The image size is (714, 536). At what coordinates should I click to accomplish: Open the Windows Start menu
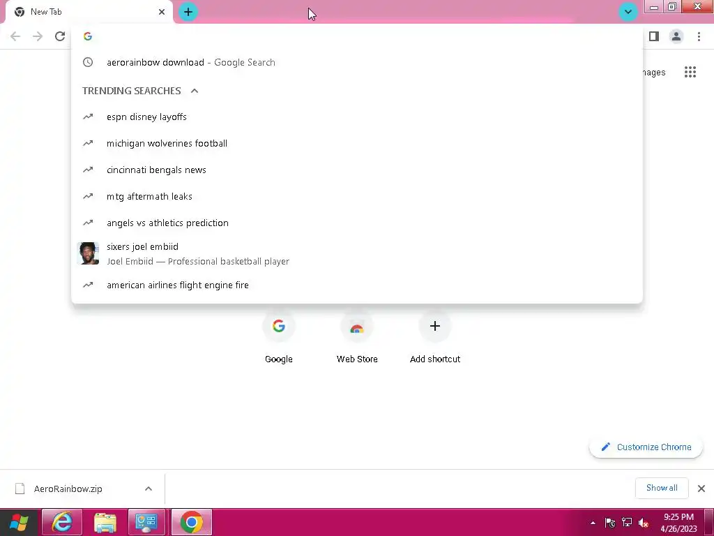(19, 522)
